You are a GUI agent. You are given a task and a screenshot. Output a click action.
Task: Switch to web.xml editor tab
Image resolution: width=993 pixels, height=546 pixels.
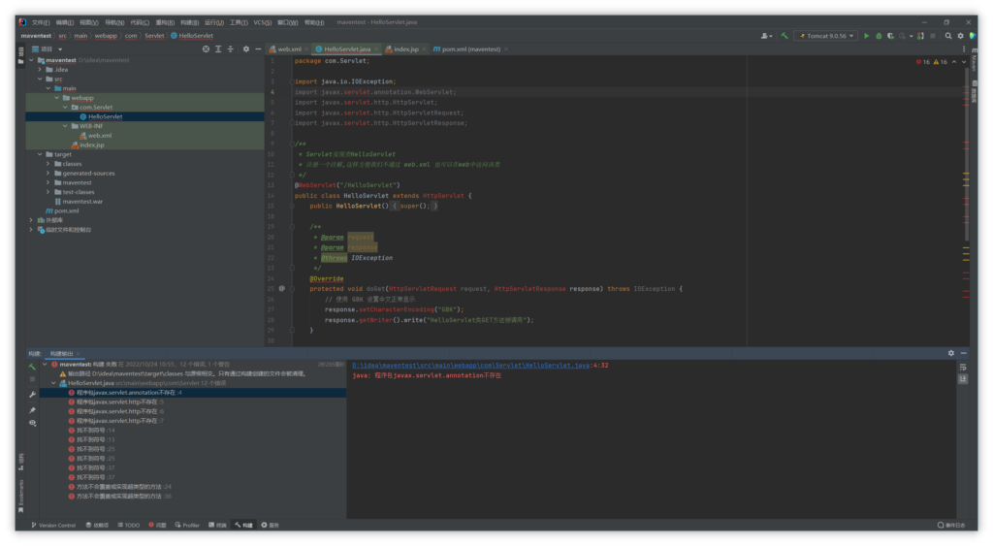point(289,49)
